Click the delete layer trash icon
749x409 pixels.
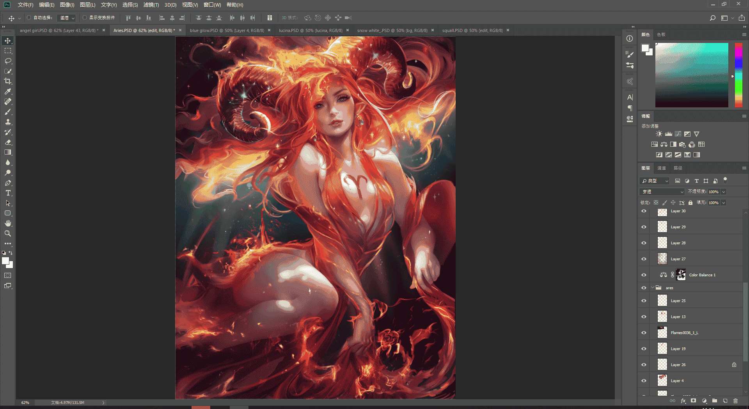point(735,400)
